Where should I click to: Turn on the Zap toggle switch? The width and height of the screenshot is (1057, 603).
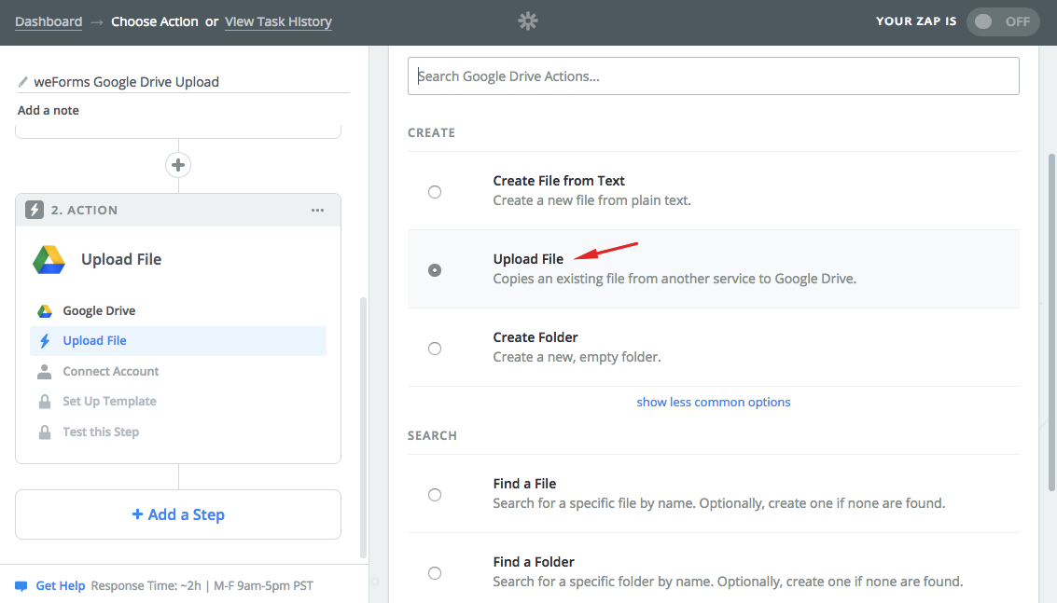pyautogui.click(x=1002, y=21)
